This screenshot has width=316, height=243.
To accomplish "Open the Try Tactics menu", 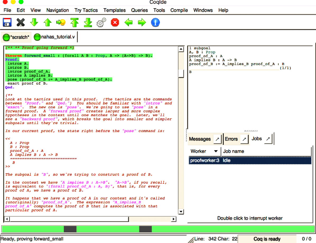I will click(86, 10).
